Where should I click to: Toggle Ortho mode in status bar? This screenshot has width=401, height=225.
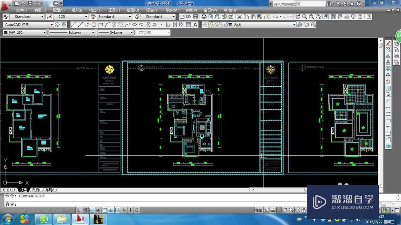click(x=91, y=210)
